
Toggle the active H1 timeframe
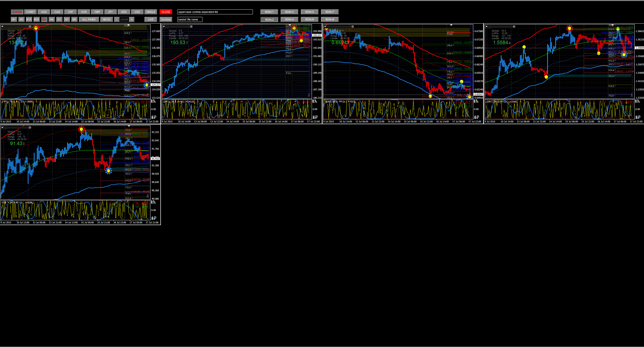(x=44, y=19)
